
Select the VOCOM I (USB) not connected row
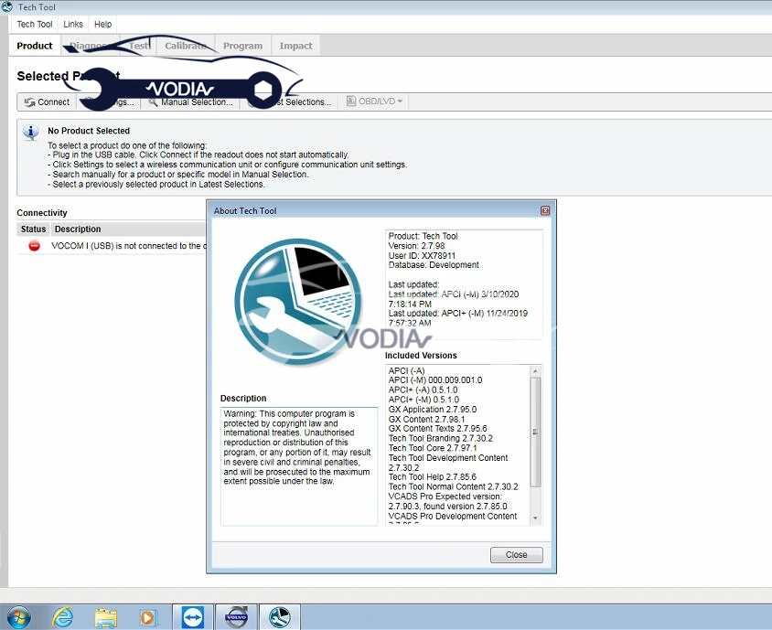coord(112,246)
